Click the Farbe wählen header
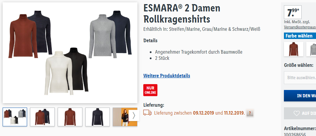 point(300,36)
